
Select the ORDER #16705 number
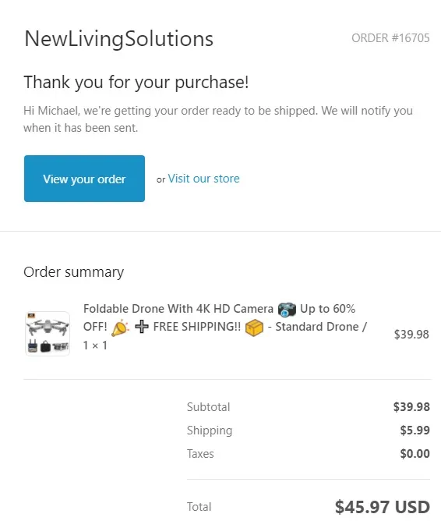[x=390, y=38]
